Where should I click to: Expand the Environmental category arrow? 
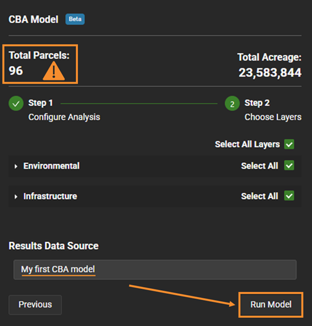pyautogui.click(x=16, y=166)
